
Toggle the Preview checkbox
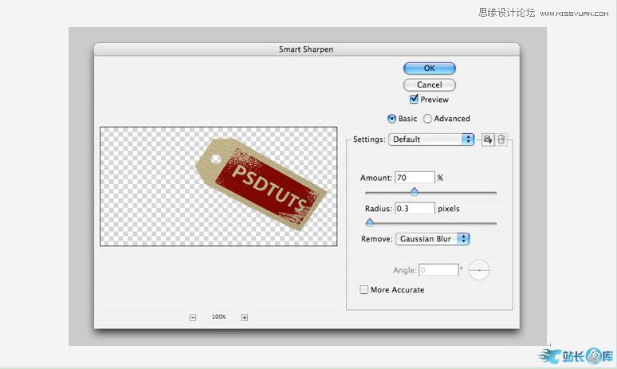[x=414, y=100]
